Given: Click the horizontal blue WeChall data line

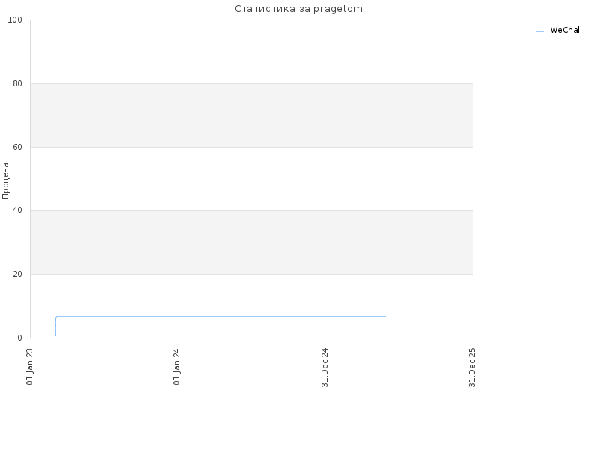Looking at the screenshot, I should click(x=220, y=316).
